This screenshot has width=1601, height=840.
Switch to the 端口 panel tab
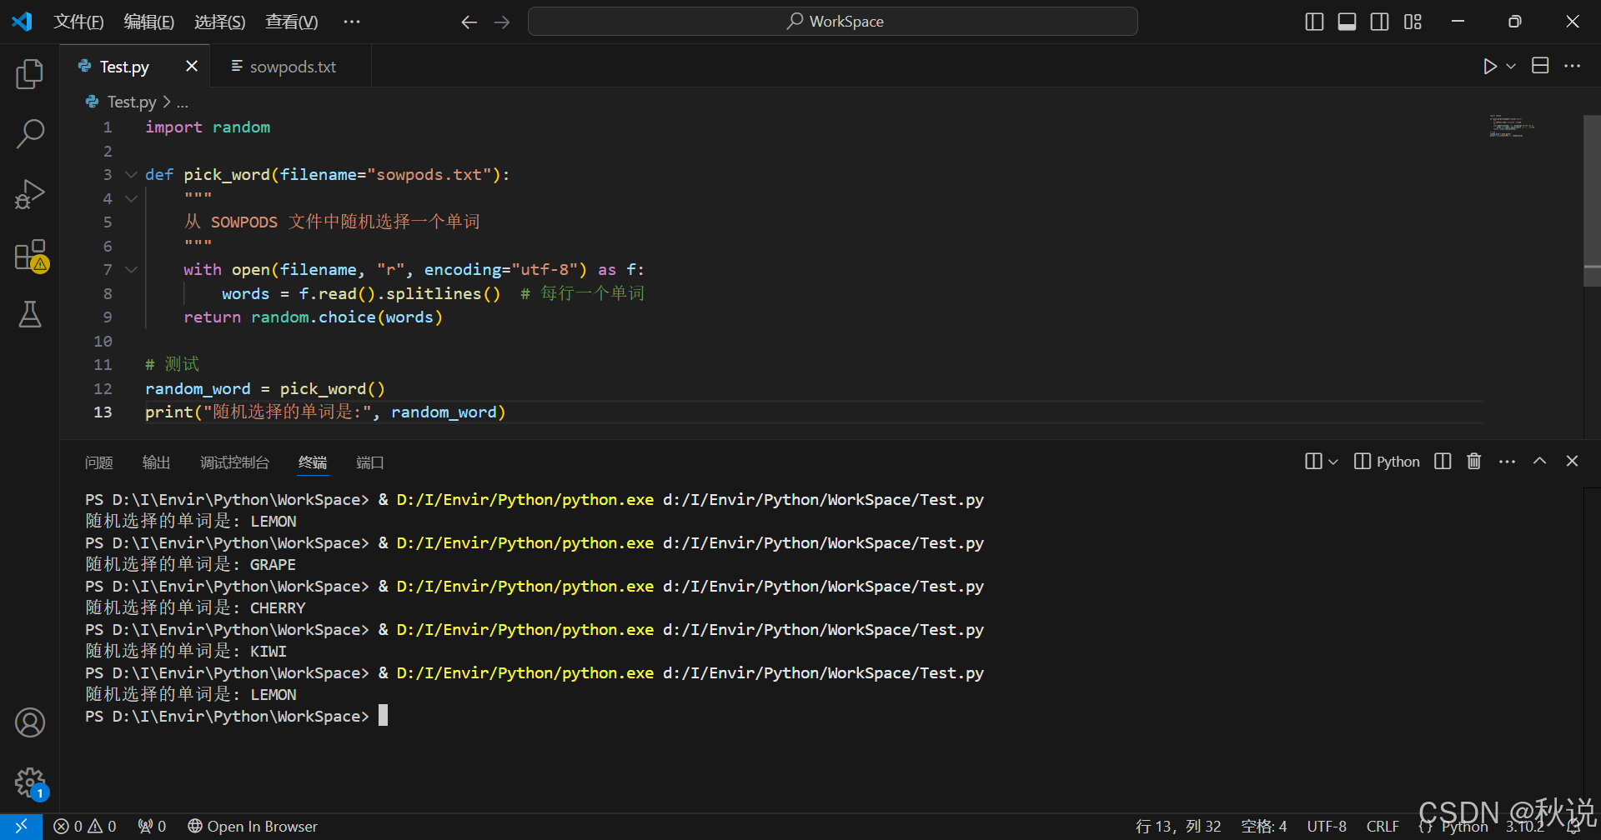coord(369,462)
